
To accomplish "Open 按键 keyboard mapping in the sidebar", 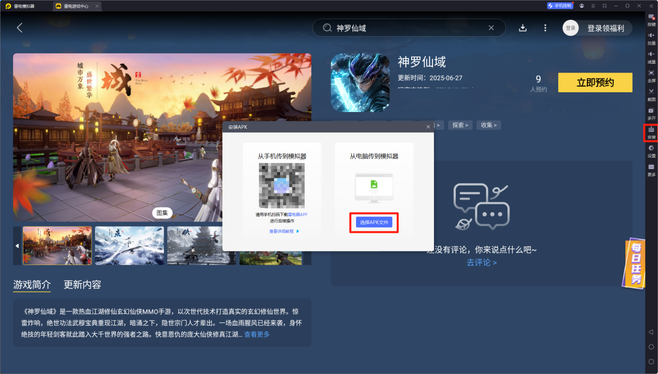I will tap(651, 20).
